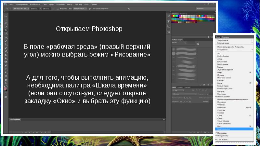Pick the red swatch in Swatches panel
The height and width of the screenshot is (146, 260).
point(172,16)
